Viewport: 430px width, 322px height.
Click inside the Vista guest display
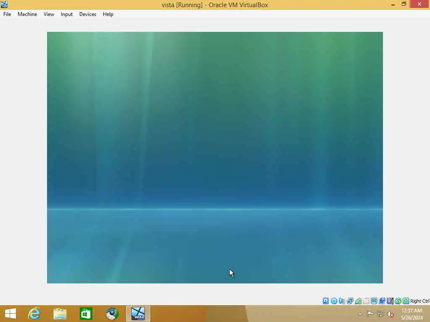pos(215,158)
